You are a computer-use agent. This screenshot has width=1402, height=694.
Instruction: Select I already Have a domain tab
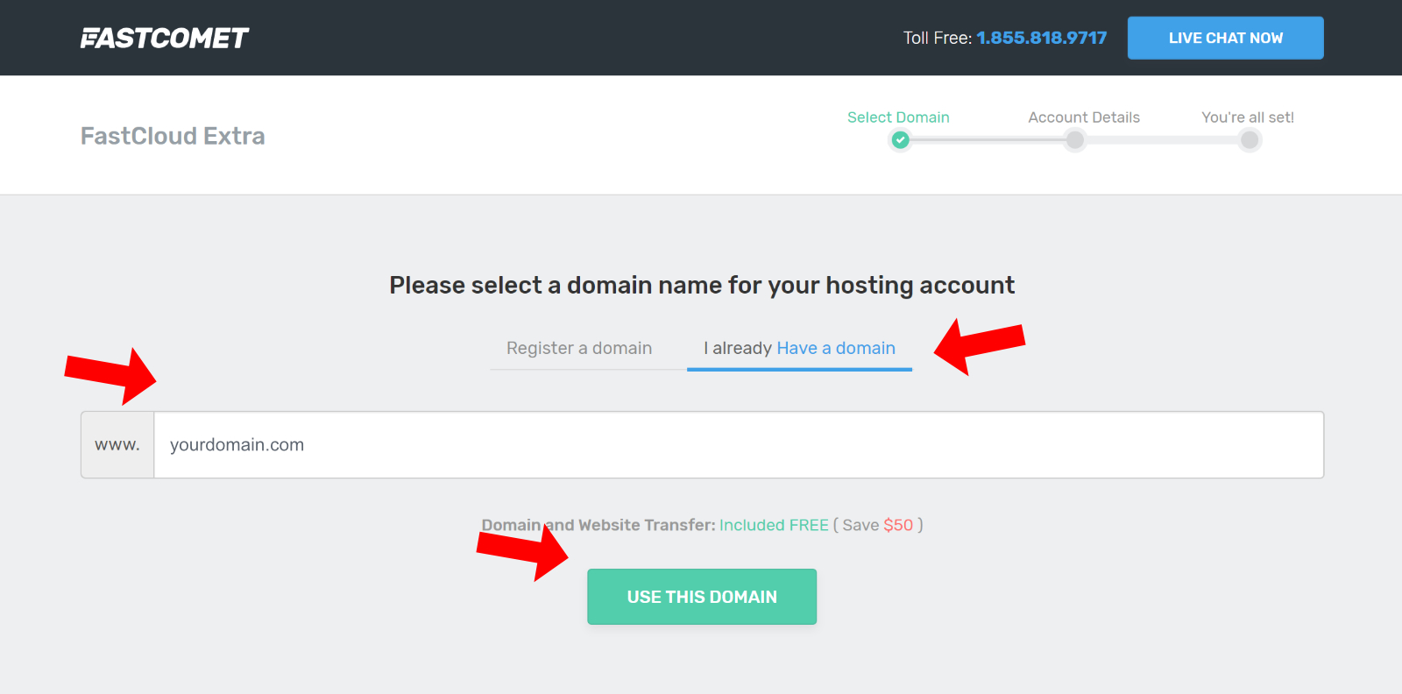click(799, 348)
